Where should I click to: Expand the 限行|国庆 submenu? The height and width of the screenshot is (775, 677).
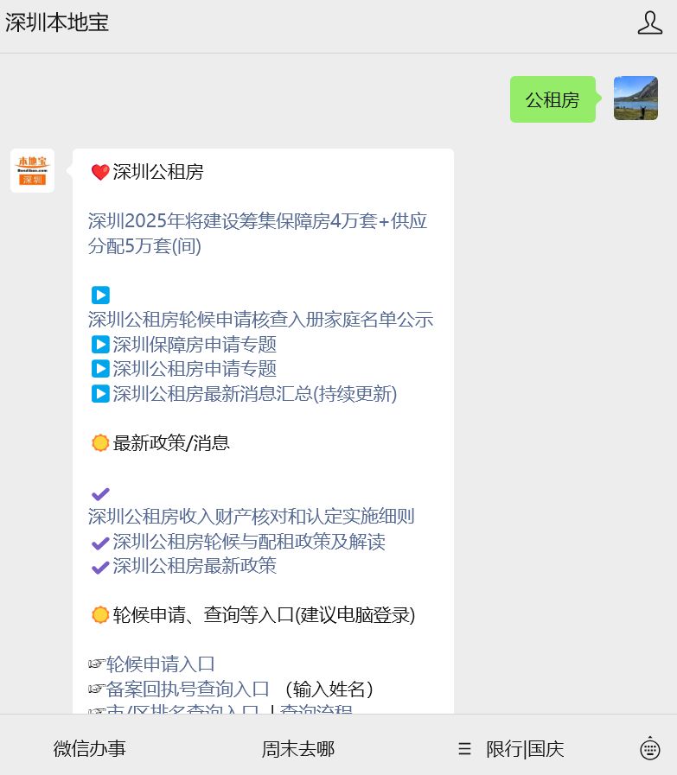pos(512,749)
